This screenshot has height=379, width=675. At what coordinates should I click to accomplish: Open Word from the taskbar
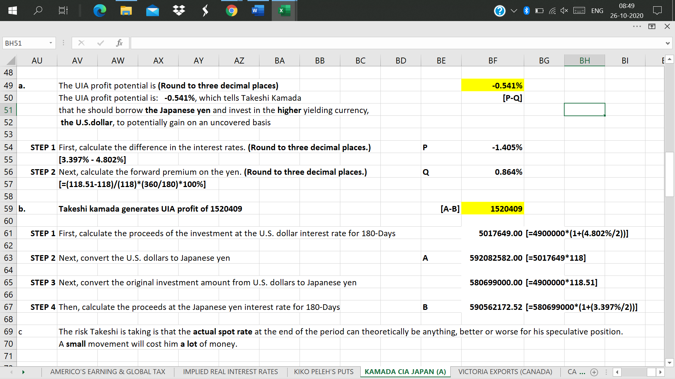(x=258, y=11)
